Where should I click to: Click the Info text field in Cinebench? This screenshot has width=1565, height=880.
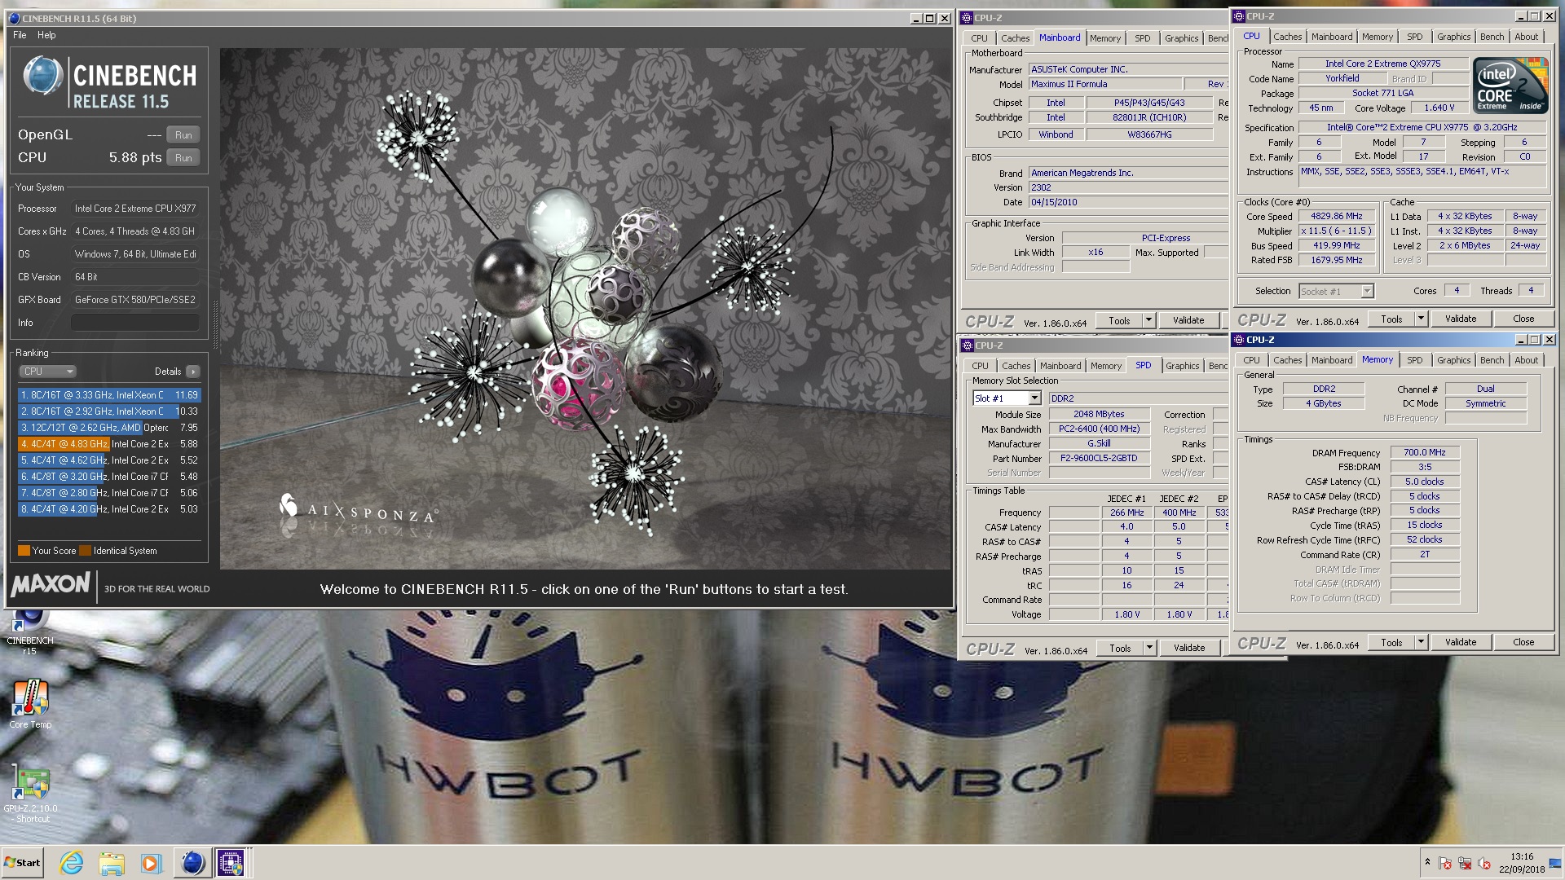135,323
